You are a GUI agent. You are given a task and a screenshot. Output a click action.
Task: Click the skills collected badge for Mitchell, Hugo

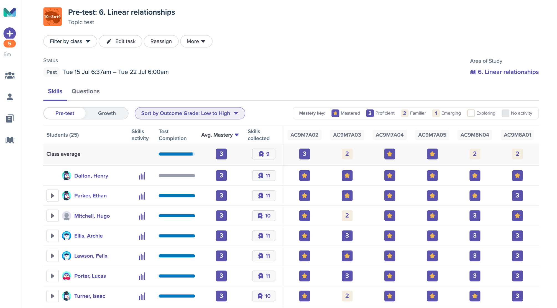tap(264, 216)
